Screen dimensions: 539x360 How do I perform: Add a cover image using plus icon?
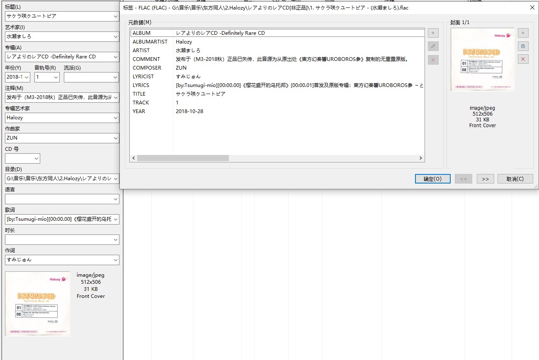(x=523, y=33)
